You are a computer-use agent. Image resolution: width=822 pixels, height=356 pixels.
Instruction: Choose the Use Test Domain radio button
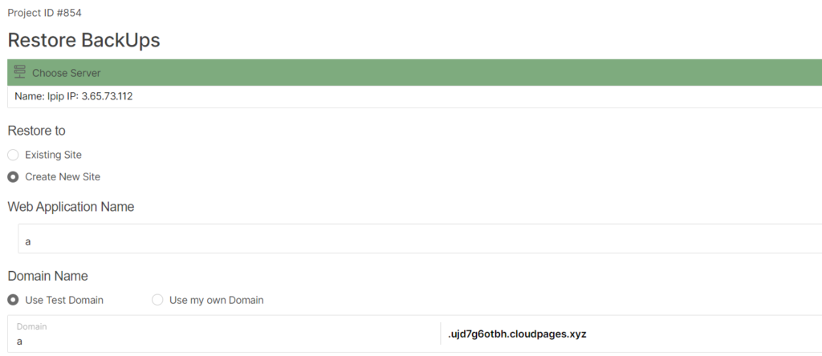[13, 300]
